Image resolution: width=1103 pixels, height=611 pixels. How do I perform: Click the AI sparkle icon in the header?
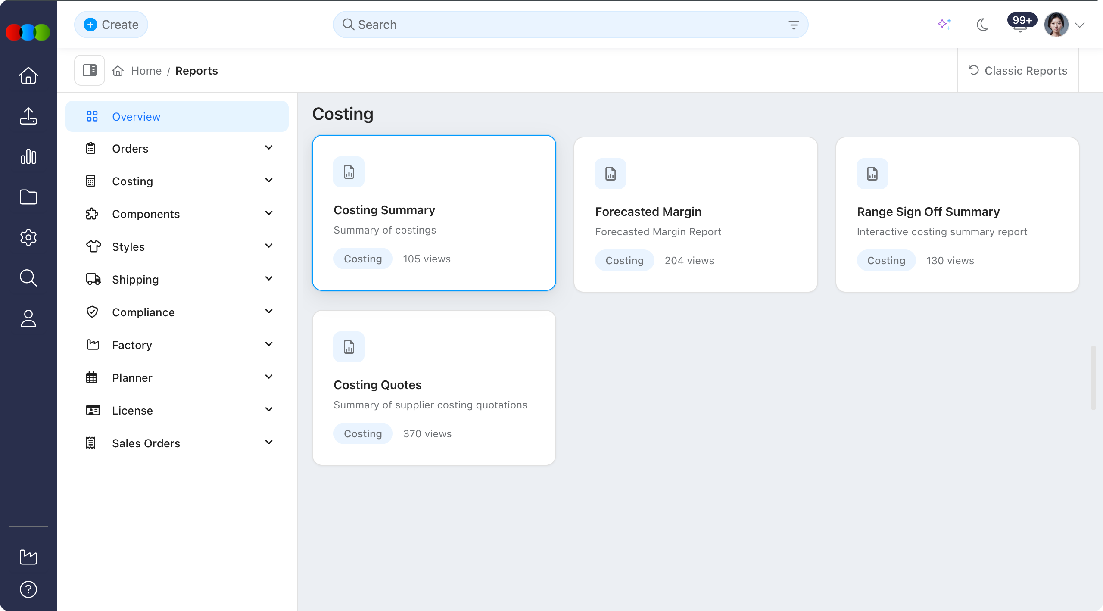pos(944,24)
